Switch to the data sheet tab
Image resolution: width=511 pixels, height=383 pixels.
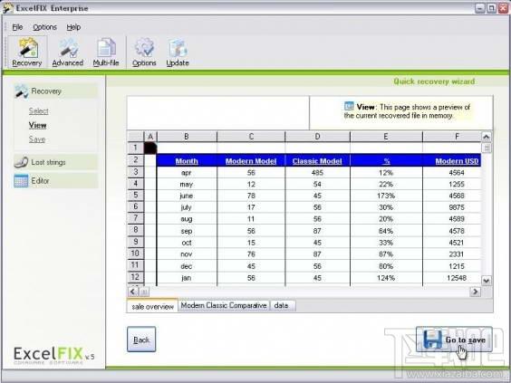click(282, 305)
